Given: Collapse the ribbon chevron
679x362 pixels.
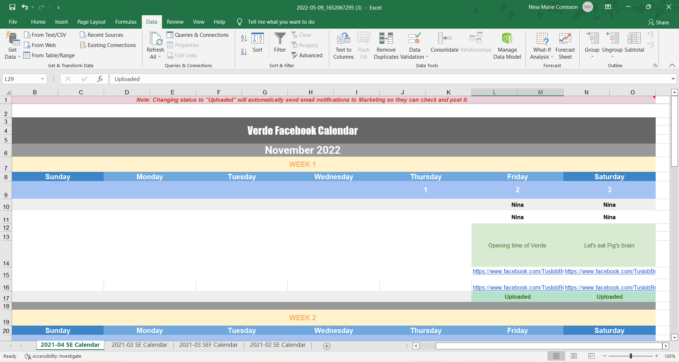Looking at the screenshot, I should (x=672, y=65).
